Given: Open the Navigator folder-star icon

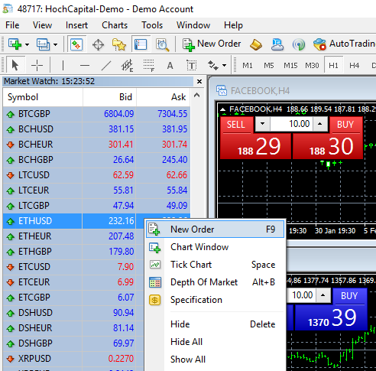Looking at the screenshot, I should (x=119, y=44).
